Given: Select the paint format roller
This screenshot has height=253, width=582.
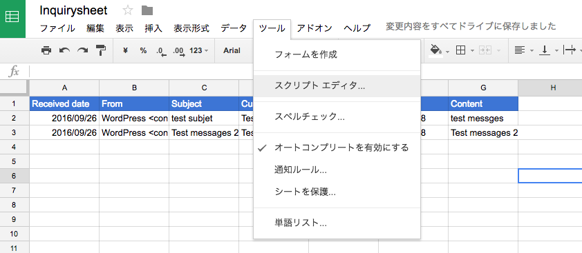Looking at the screenshot, I should point(101,50).
